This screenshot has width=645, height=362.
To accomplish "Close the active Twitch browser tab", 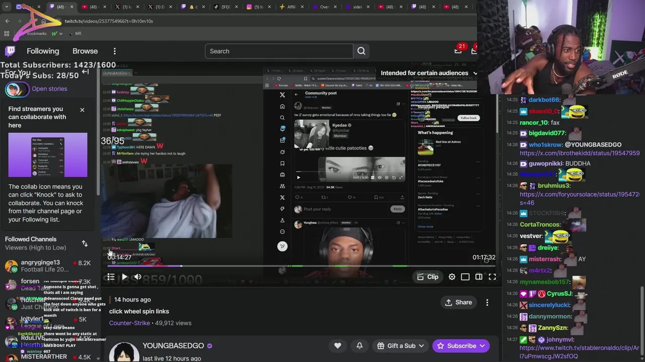I will point(72,7).
